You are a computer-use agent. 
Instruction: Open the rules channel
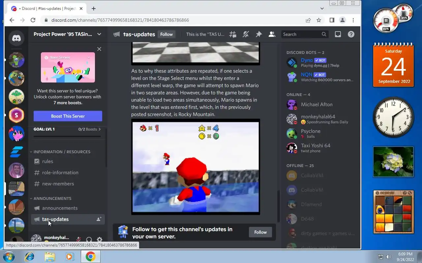tap(68, 161)
